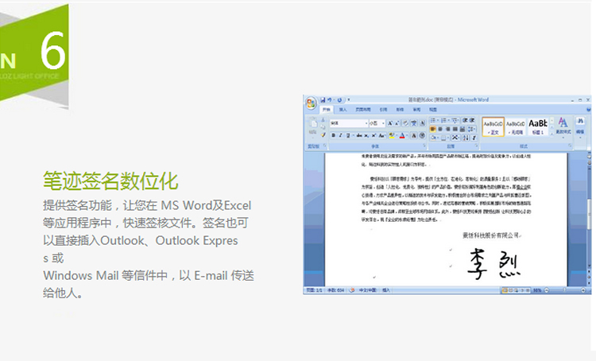The height and width of the screenshot is (361, 596).
Task: Open the font name combo box
Action: click(349, 123)
